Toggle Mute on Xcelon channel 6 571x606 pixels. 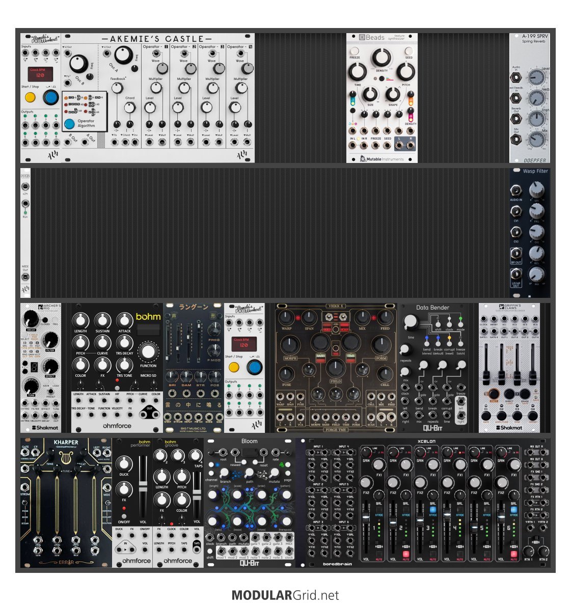pyautogui.click(x=514, y=554)
